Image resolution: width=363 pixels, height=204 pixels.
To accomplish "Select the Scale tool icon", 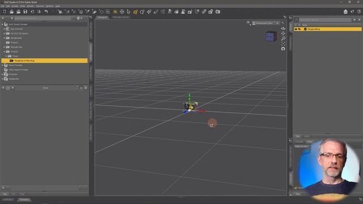I will click(156, 11).
